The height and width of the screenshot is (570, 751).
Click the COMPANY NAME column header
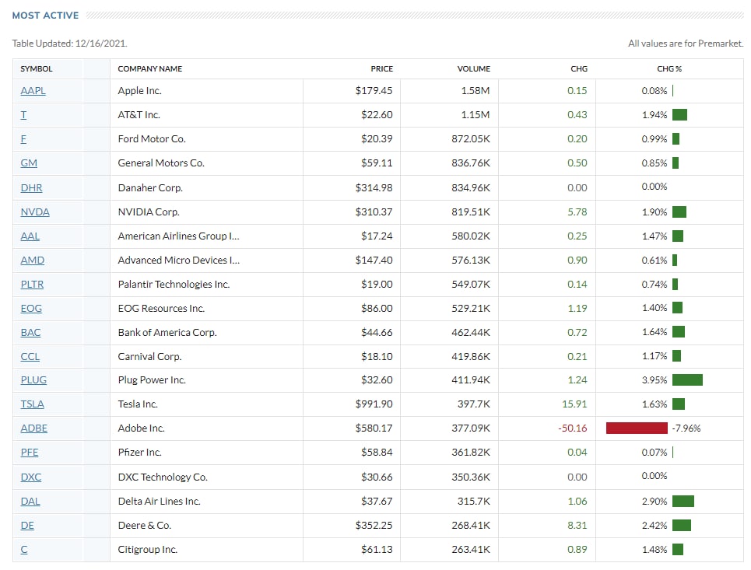(150, 69)
